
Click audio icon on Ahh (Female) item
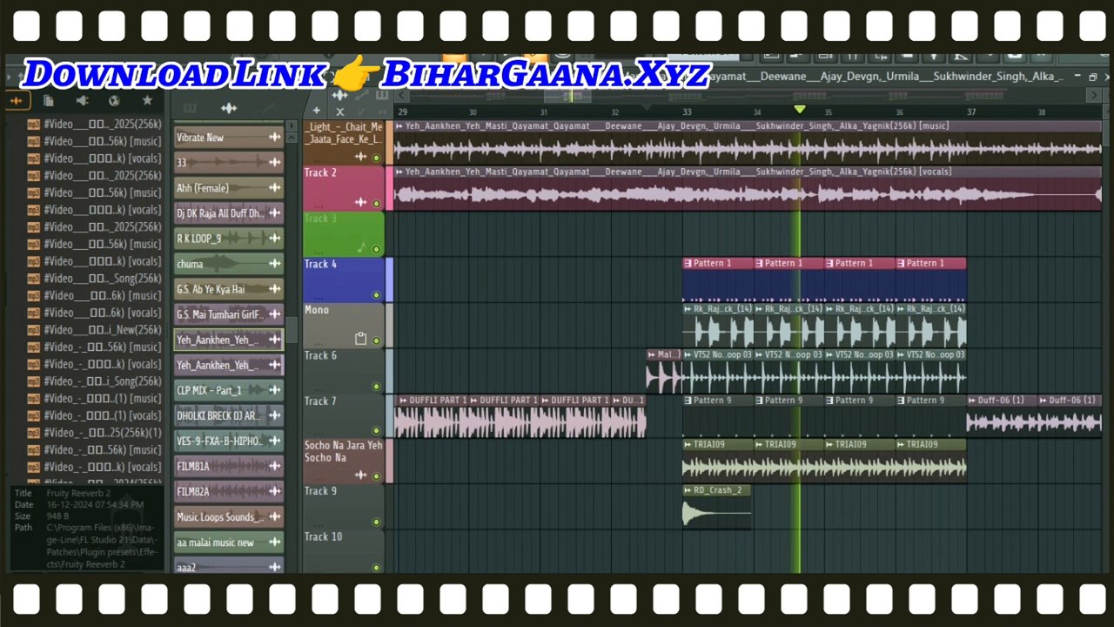pyautogui.click(x=274, y=188)
